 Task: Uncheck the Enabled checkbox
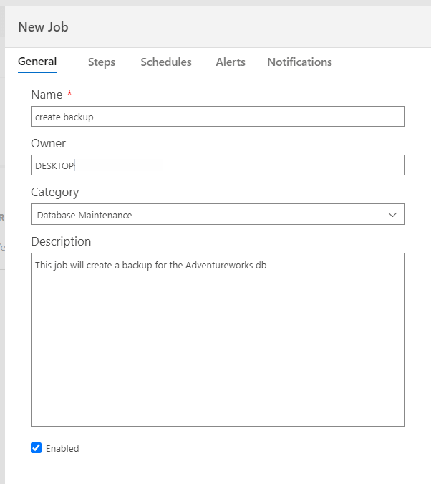pos(37,448)
